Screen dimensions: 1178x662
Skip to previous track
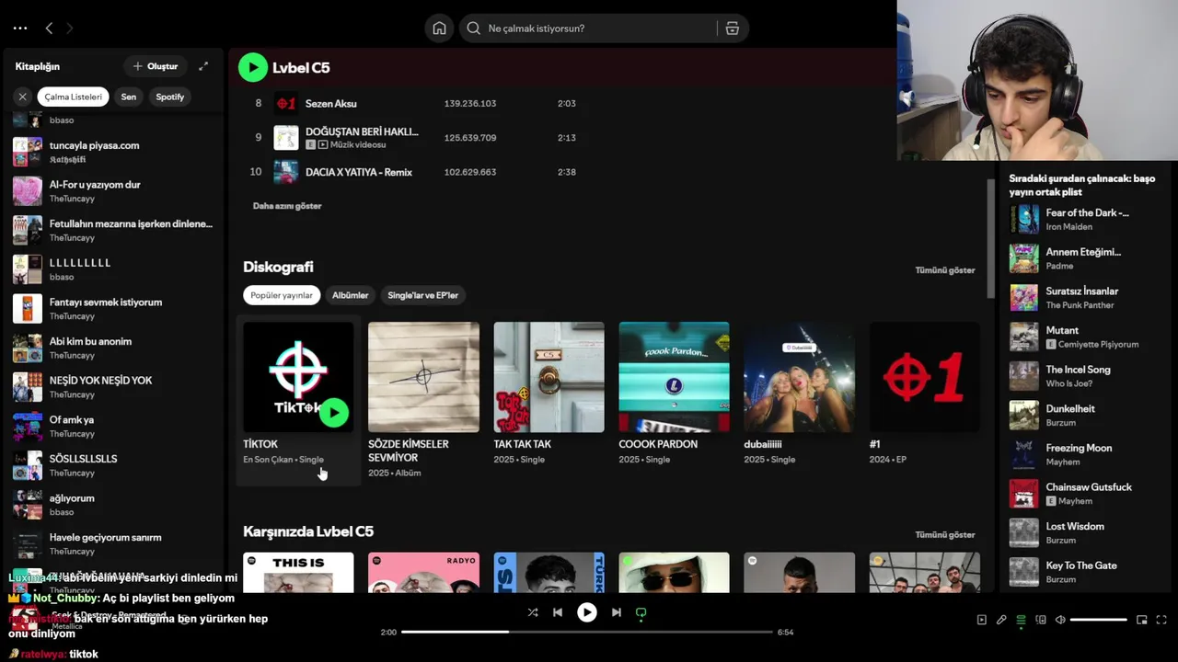coord(558,612)
